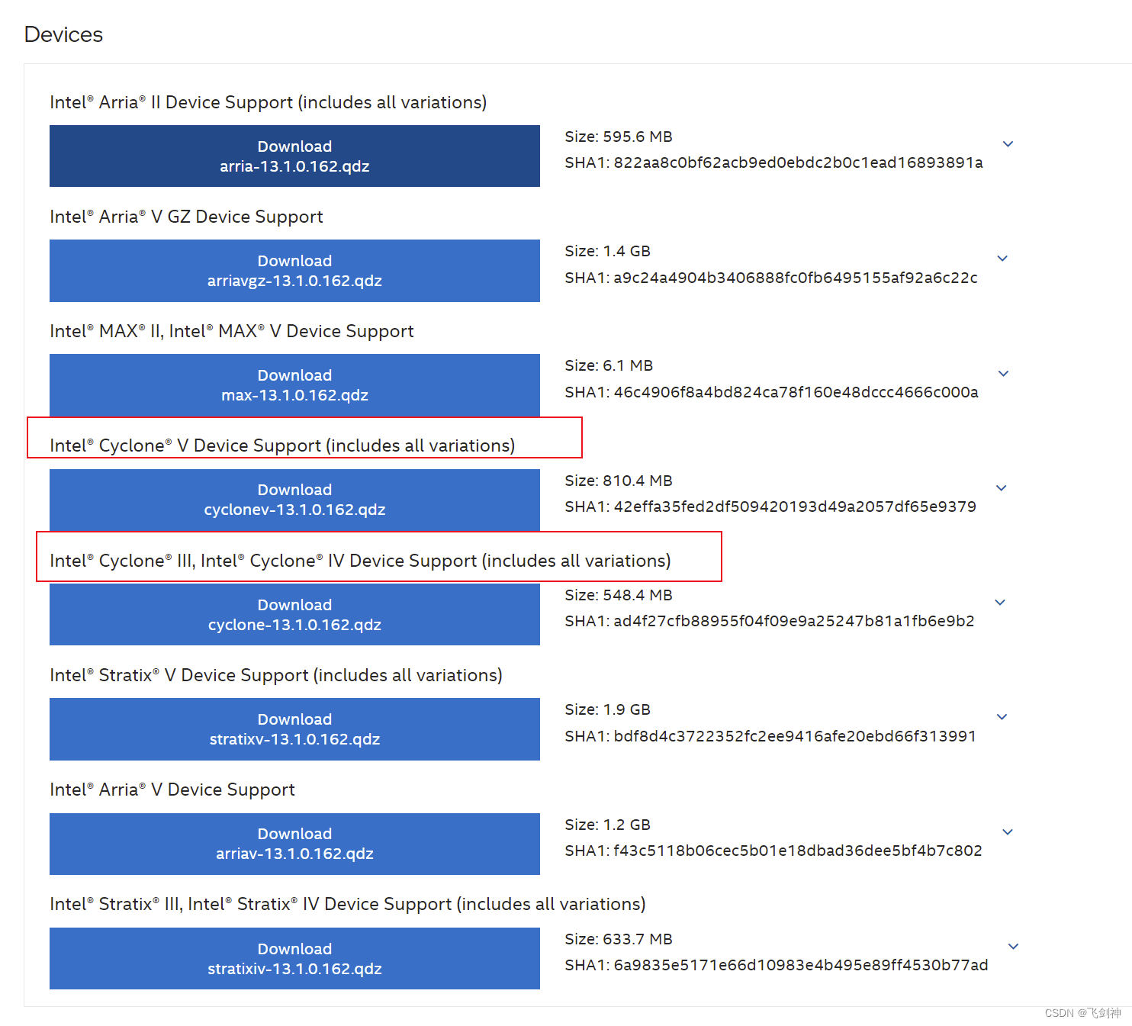Download the max-13.1.0.162.qdz file
1132x1026 pixels.
294,385
